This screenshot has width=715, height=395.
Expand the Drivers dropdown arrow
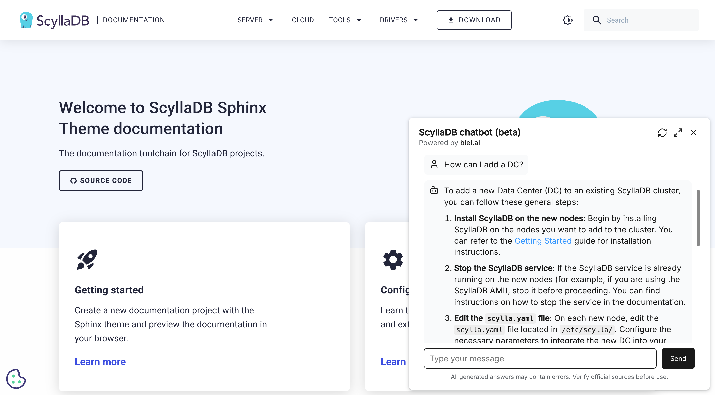(415, 20)
